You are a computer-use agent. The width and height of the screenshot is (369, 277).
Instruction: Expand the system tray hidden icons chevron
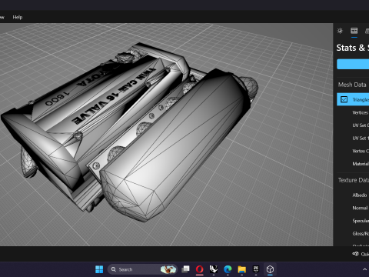point(364,269)
